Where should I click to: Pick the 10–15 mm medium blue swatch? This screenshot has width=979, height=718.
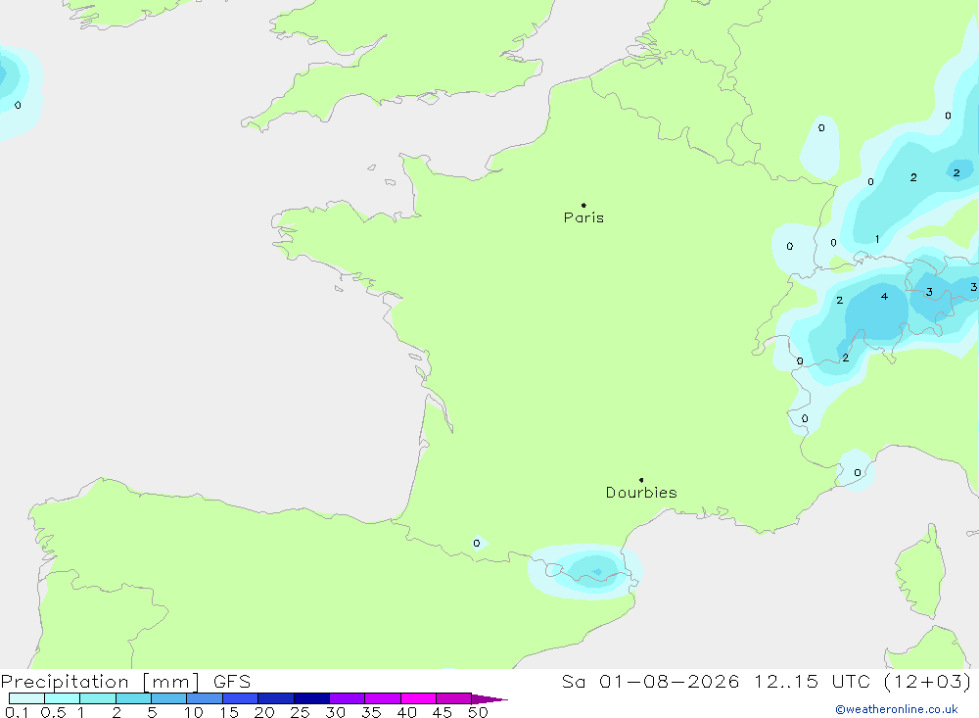click(x=205, y=698)
